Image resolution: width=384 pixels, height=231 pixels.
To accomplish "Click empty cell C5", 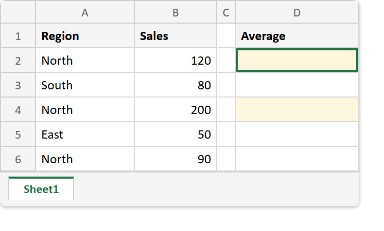I will tap(226, 134).
